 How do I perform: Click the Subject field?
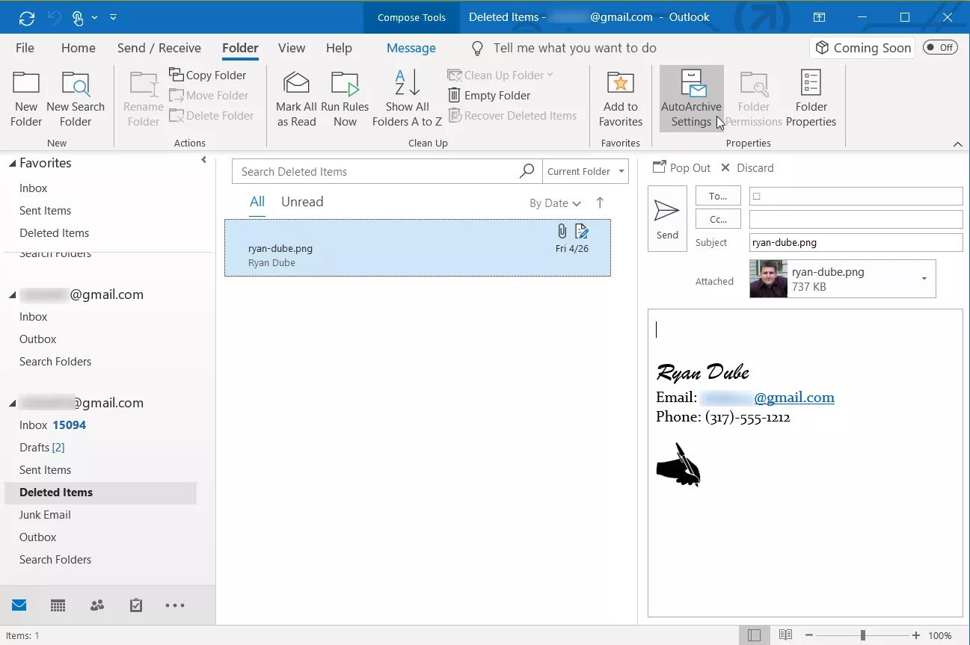pyautogui.click(x=856, y=242)
